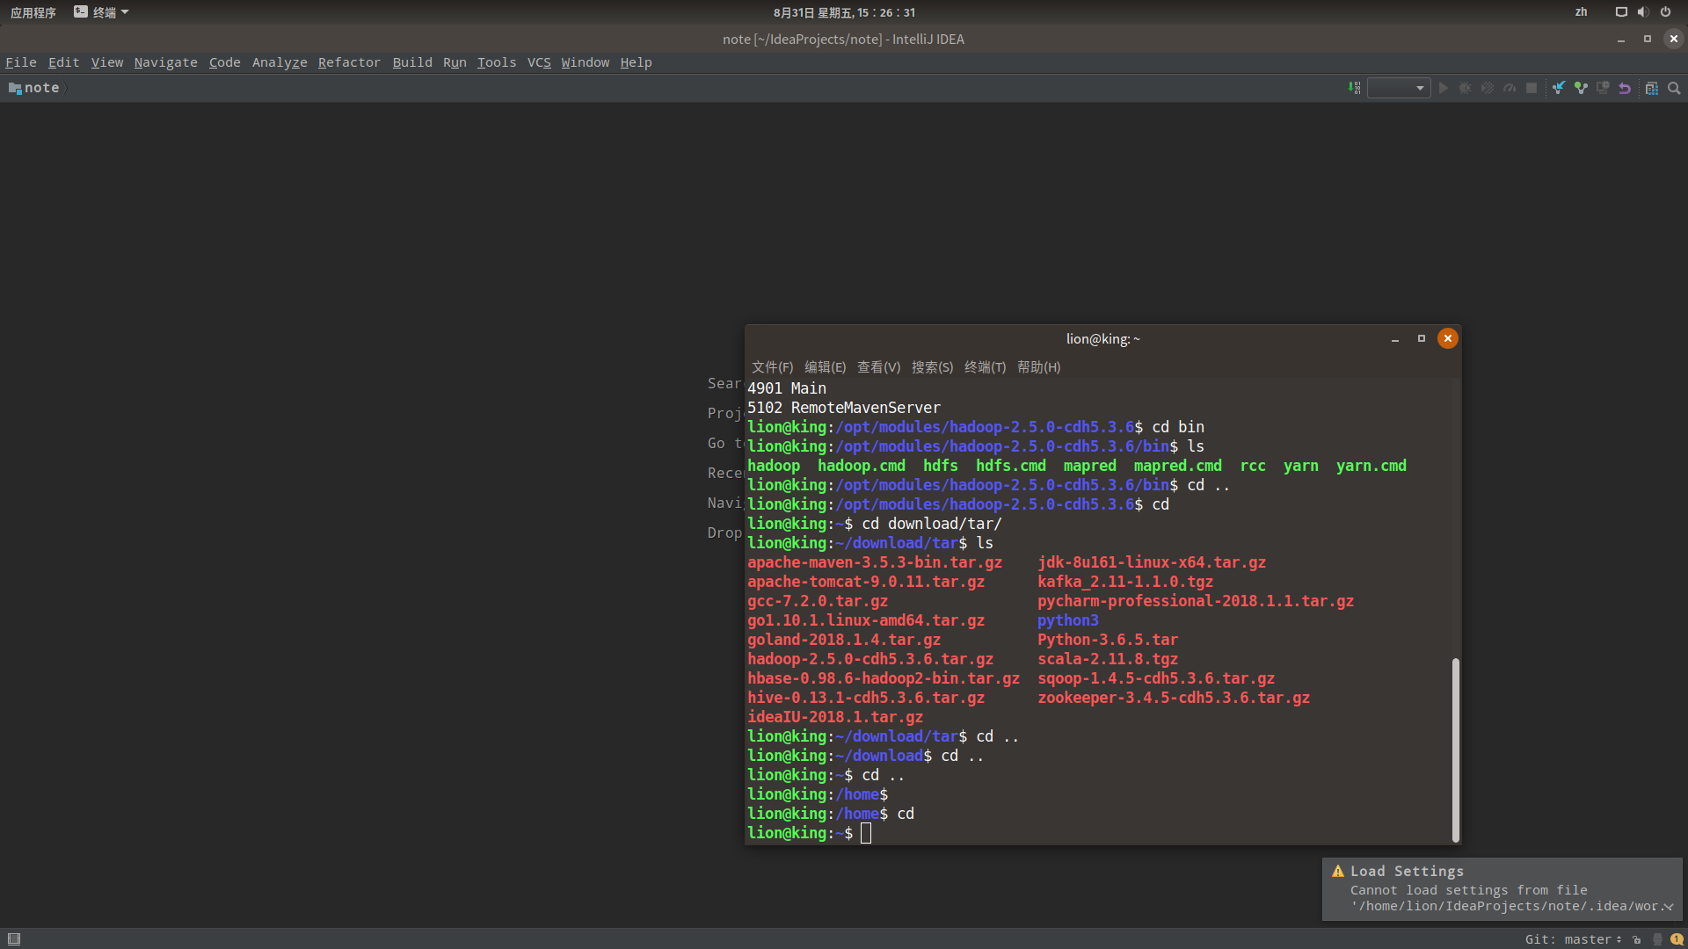Viewport: 1688px width, 949px height.
Task: Close the lion@king terminal window
Action: tap(1447, 338)
